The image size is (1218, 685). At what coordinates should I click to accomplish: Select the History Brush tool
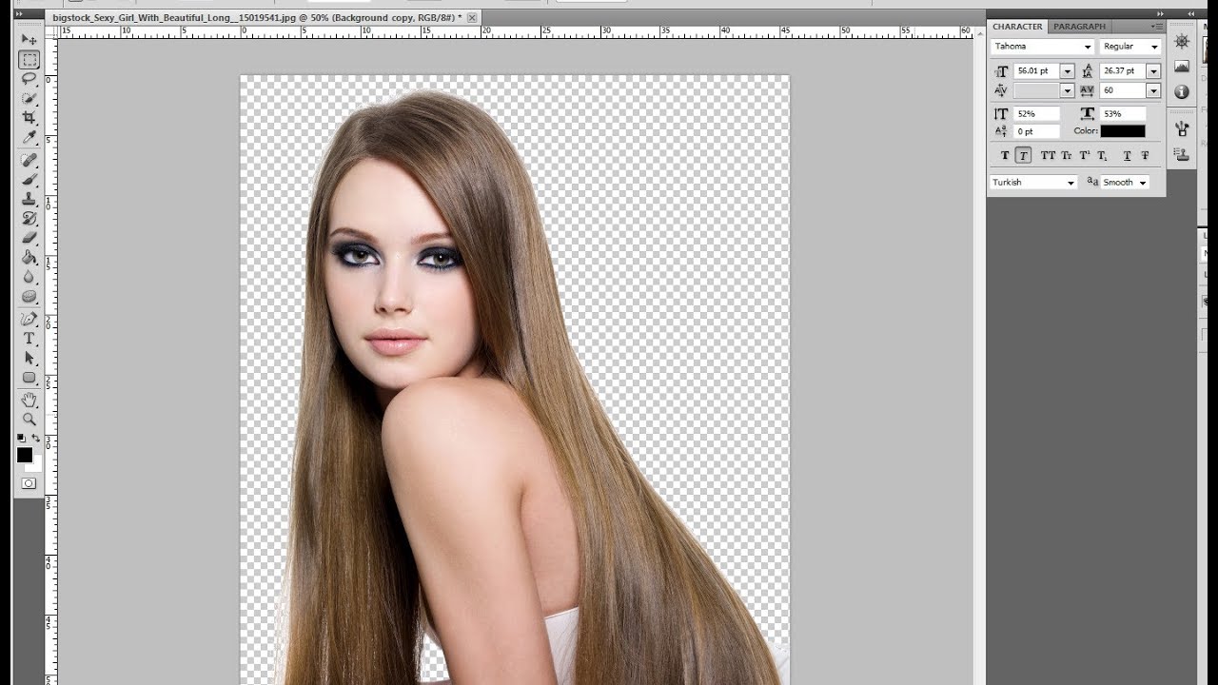(x=29, y=218)
